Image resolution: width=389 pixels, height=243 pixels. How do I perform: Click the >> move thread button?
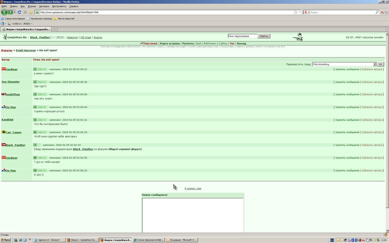coord(380,64)
